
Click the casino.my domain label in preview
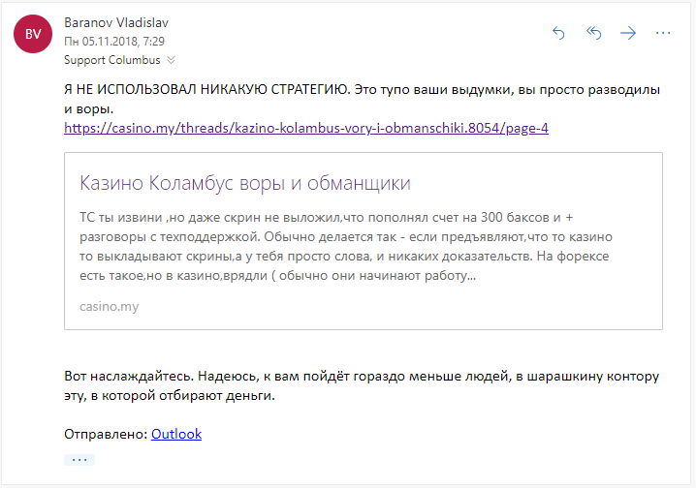point(110,306)
